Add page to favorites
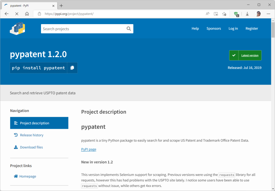 (x=224, y=14)
